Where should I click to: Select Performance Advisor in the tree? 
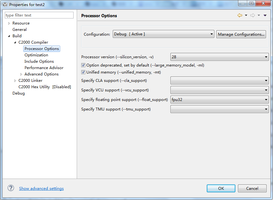pyautogui.click(x=44, y=68)
